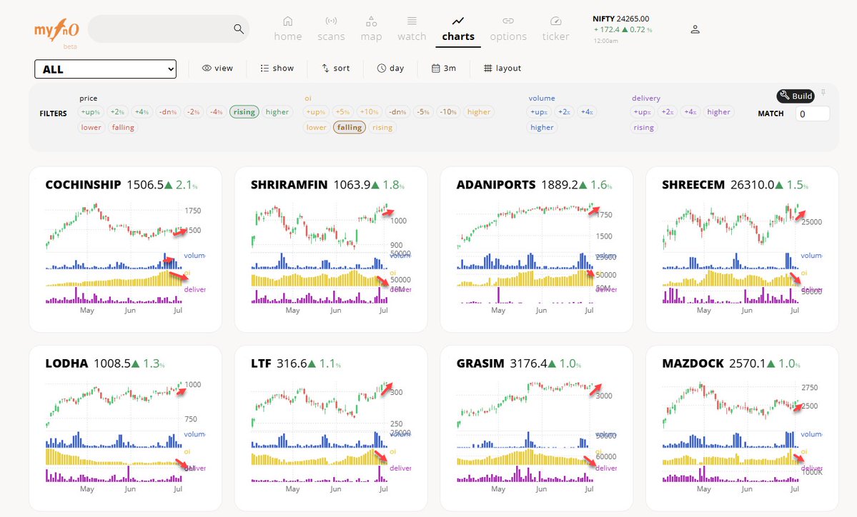Screen dimensions: 857x517
Task: Enable the price higher filter
Action: coord(277,112)
